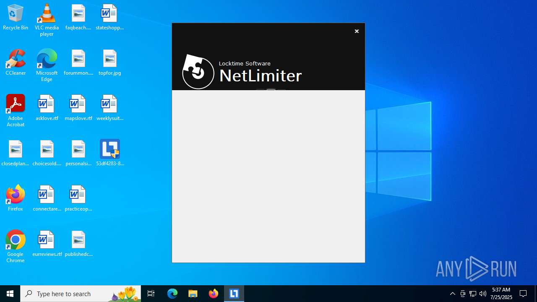This screenshot has width=537, height=302.
Task: Open the Windows Start menu
Action: 10,294
